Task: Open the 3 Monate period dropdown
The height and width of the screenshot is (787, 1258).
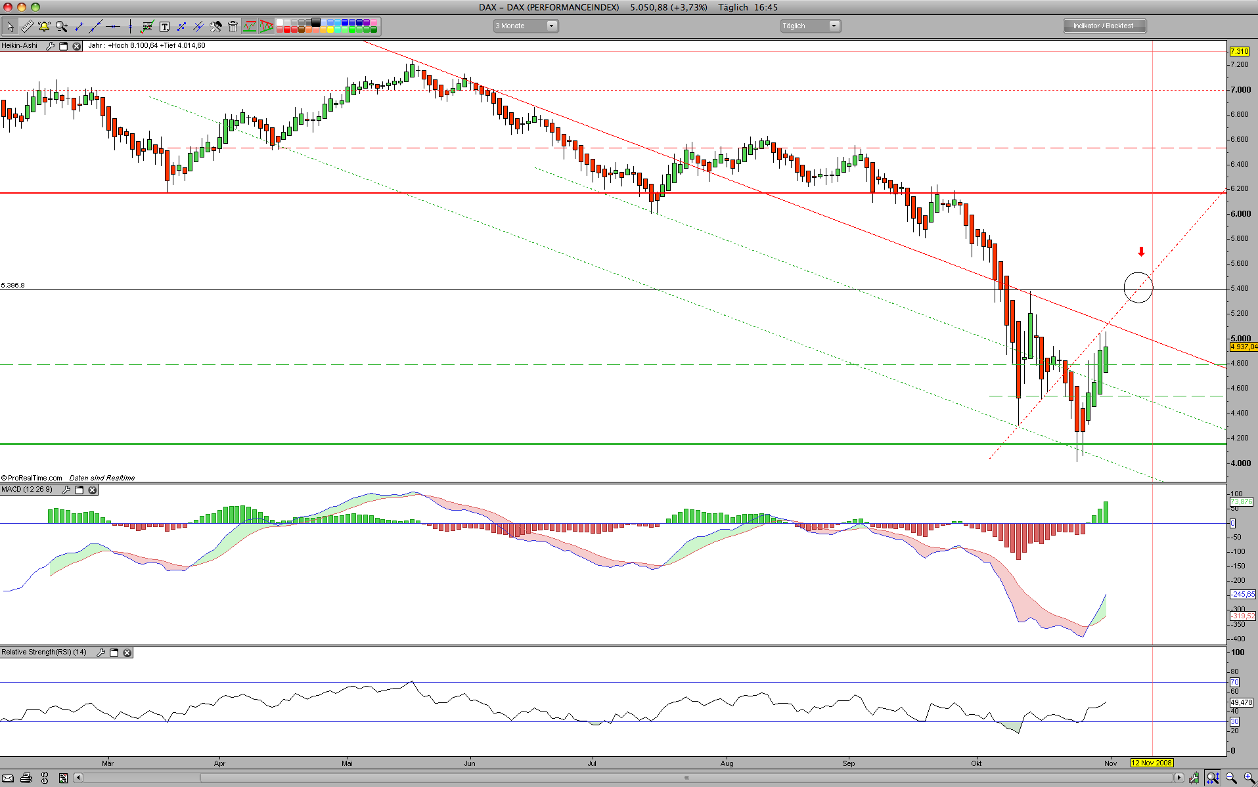Action: 526,26
